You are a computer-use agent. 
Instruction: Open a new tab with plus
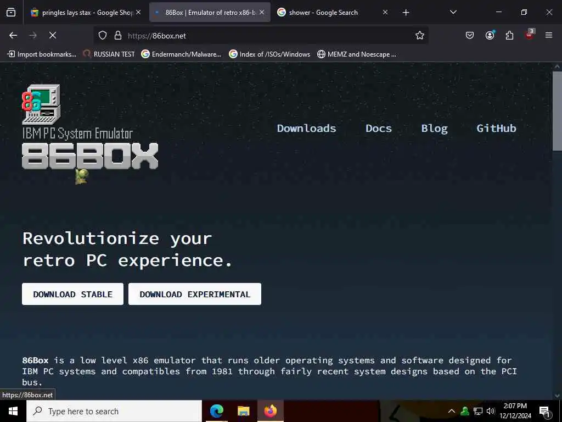[406, 13]
